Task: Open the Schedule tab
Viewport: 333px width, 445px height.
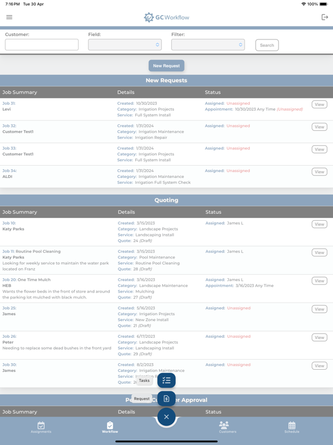Action: coord(291,427)
